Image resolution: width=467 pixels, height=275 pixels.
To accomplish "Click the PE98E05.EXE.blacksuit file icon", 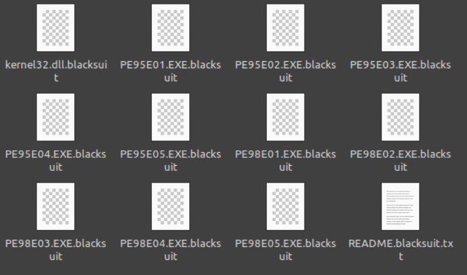I will [286, 206].
